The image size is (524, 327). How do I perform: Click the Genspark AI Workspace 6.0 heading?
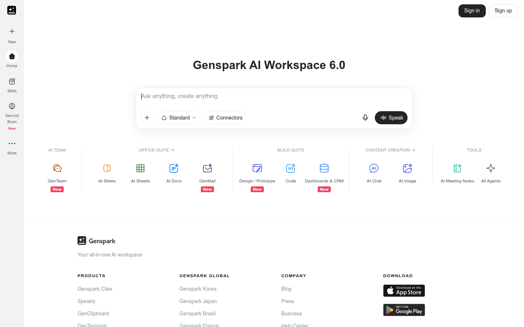pyautogui.click(x=269, y=65)
